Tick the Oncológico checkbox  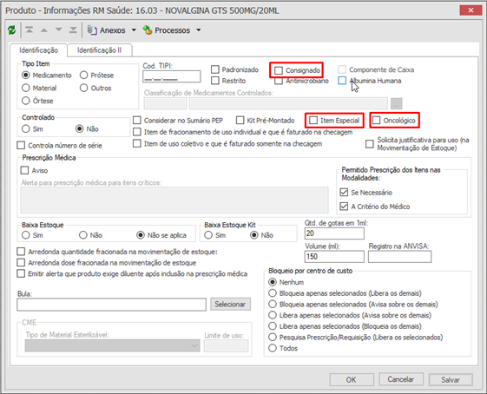coord(376,120)
